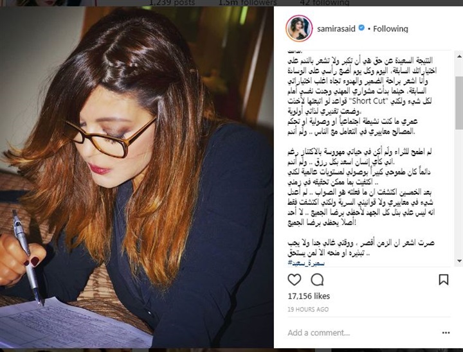Click the 1,239 posts count
This screenshot has height=352, width=463.
[172, 3]
